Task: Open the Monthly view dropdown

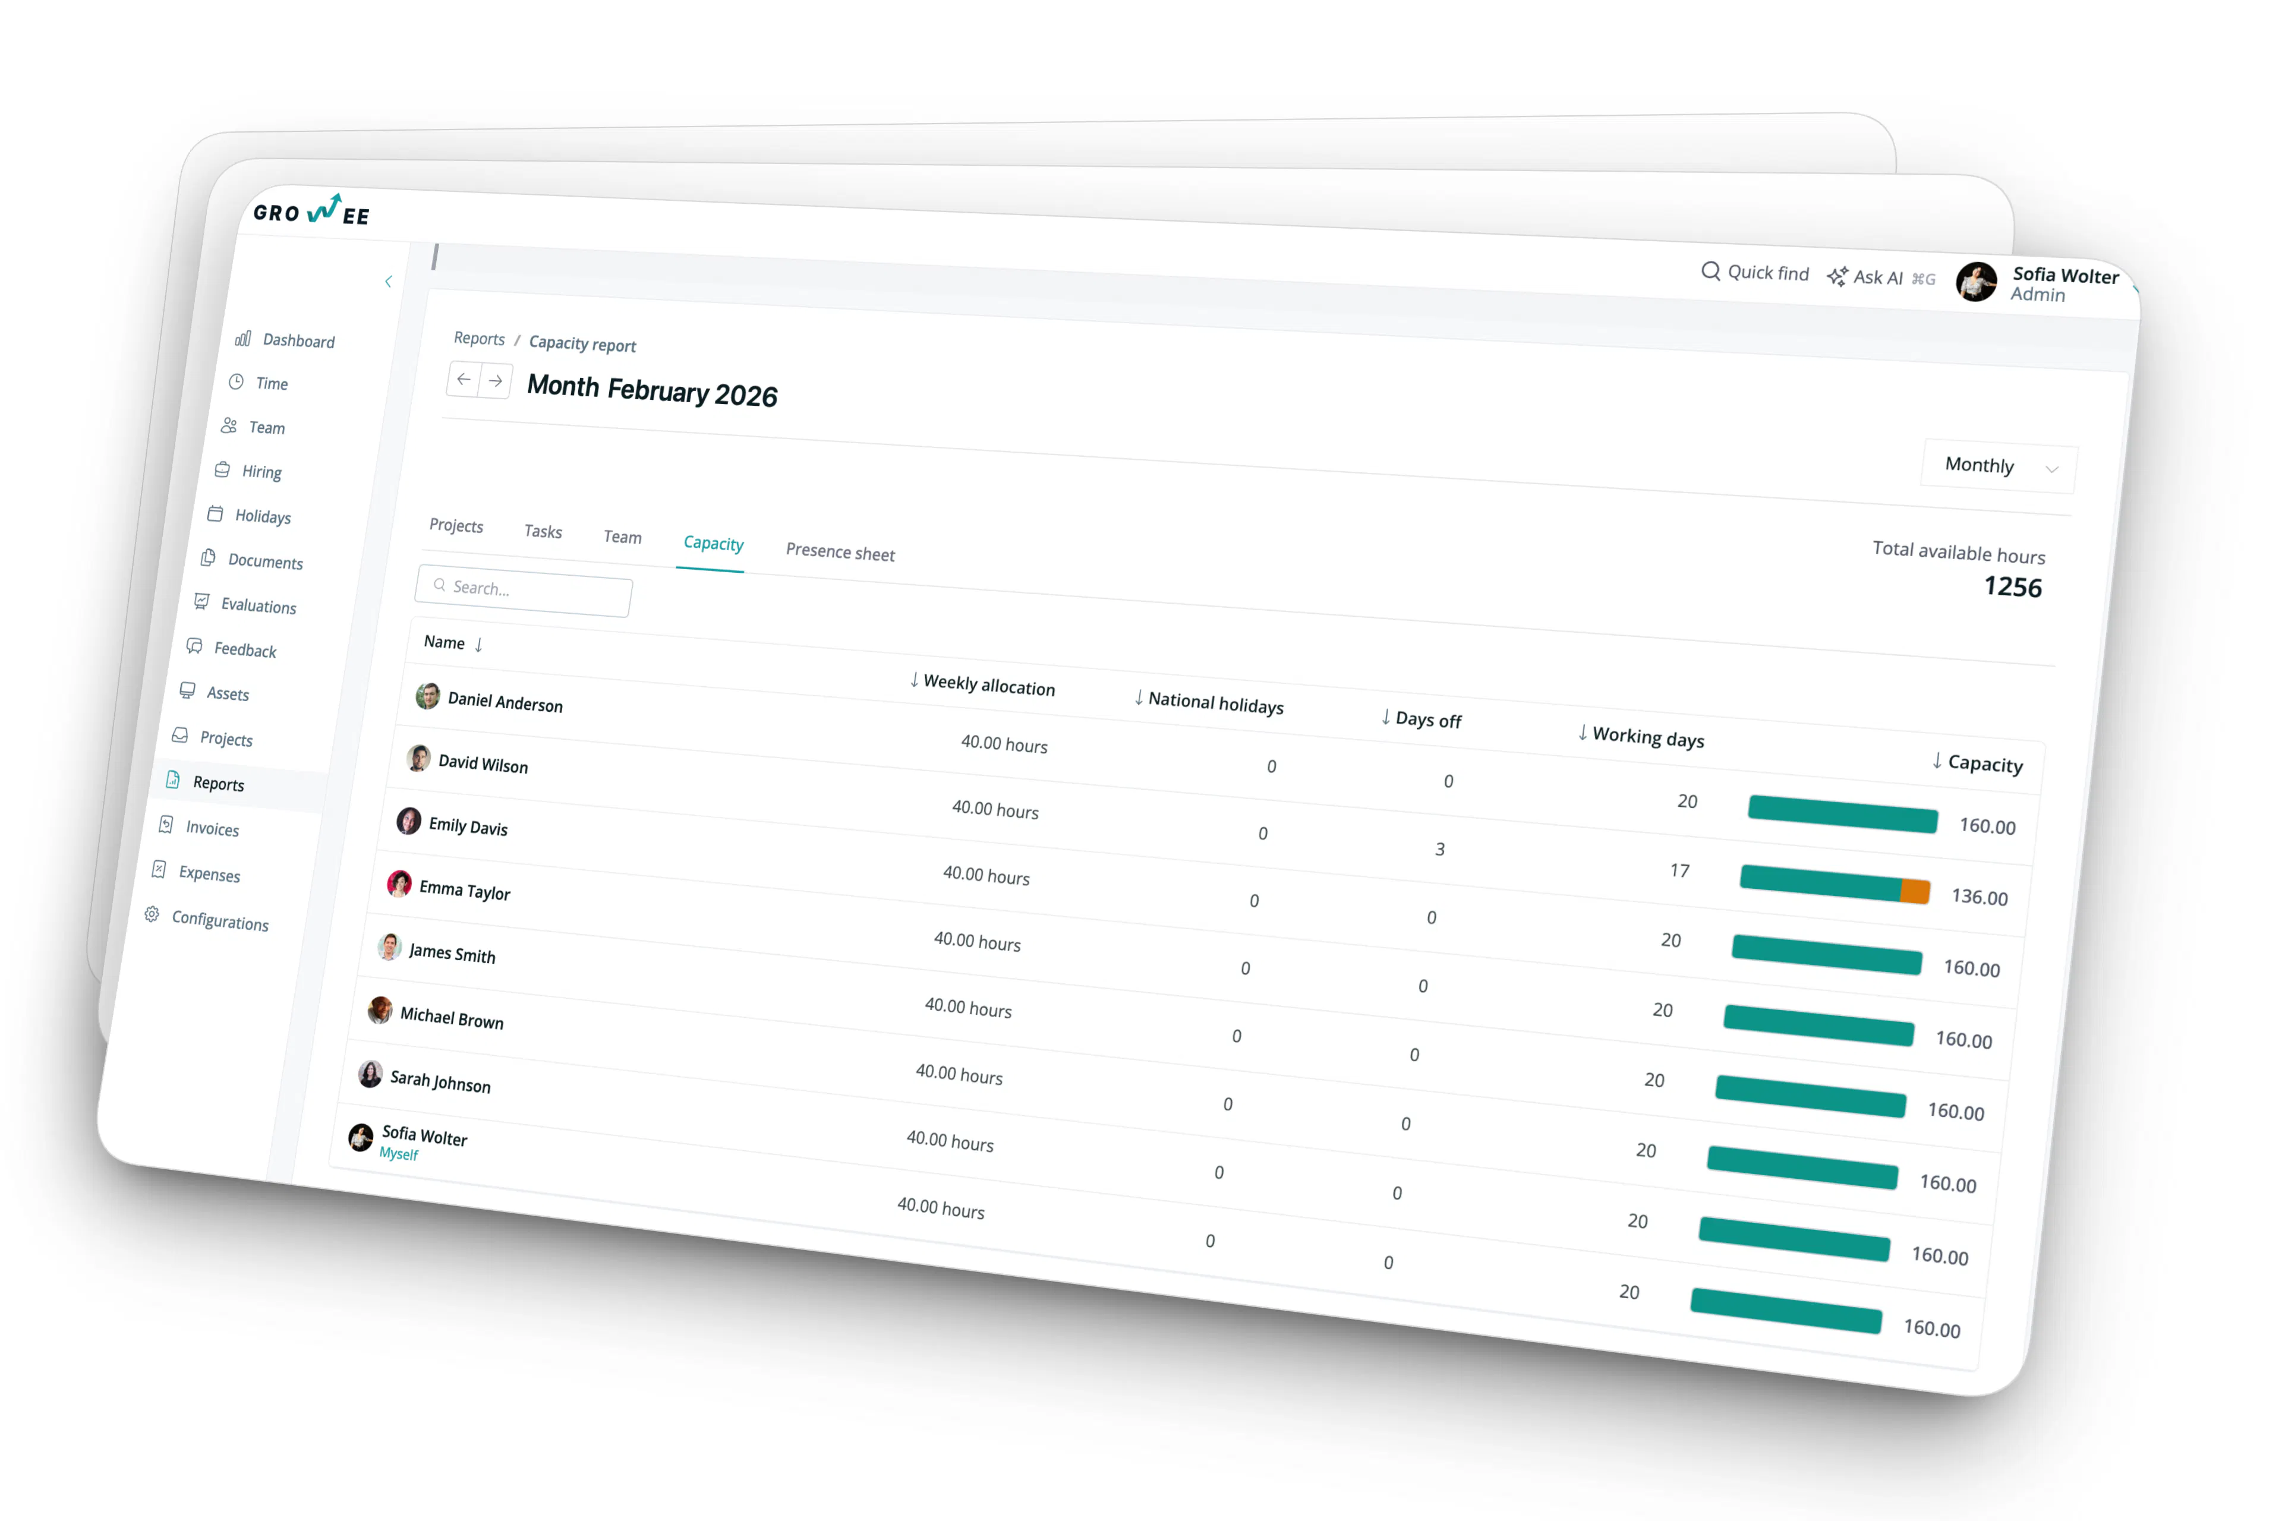Action: click(1997, 466)
